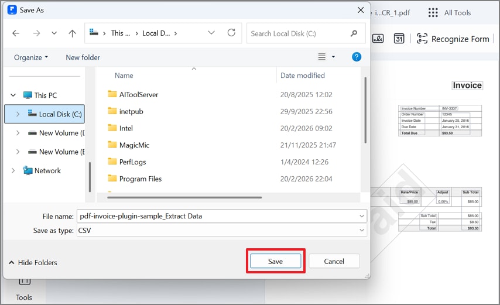Image resolution: width=500 pixels, height=305 pixels.
Task: Collapse the This PC tree node
Action: [x=13, y=95]
